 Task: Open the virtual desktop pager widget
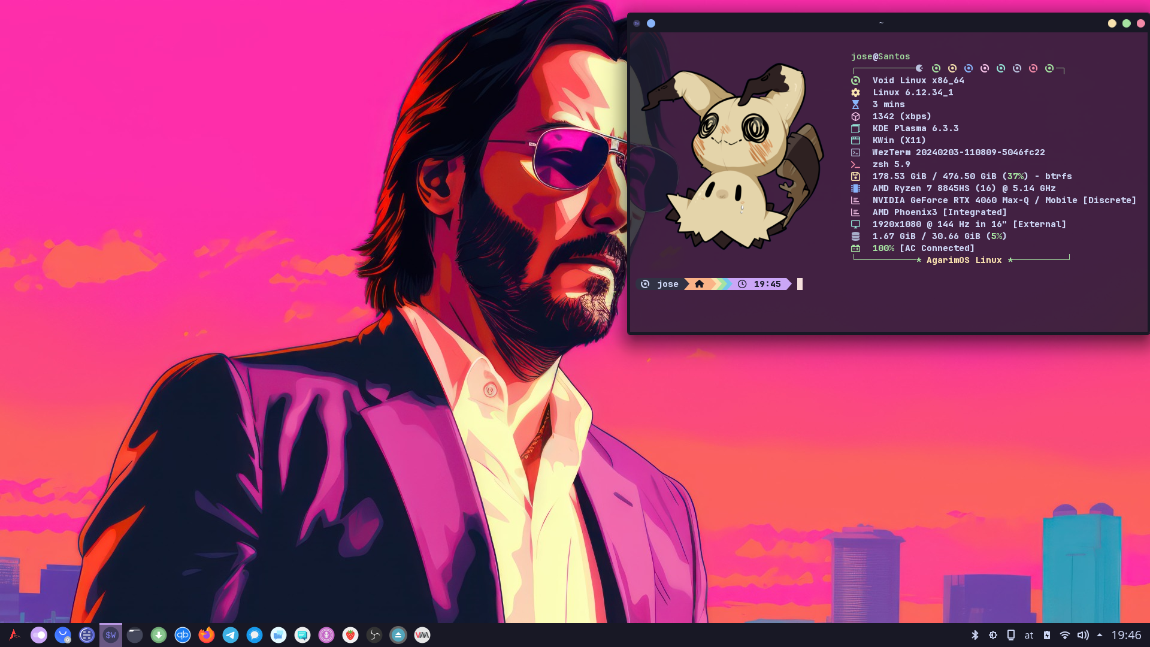(87, 635)
